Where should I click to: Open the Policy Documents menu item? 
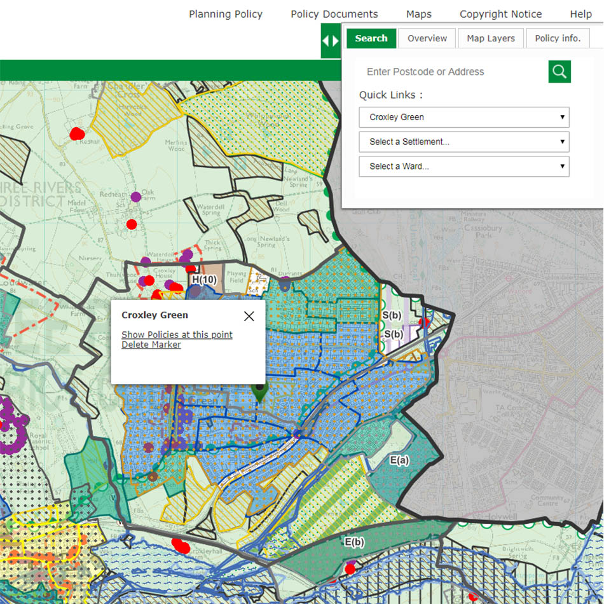(x=334, y=14)
